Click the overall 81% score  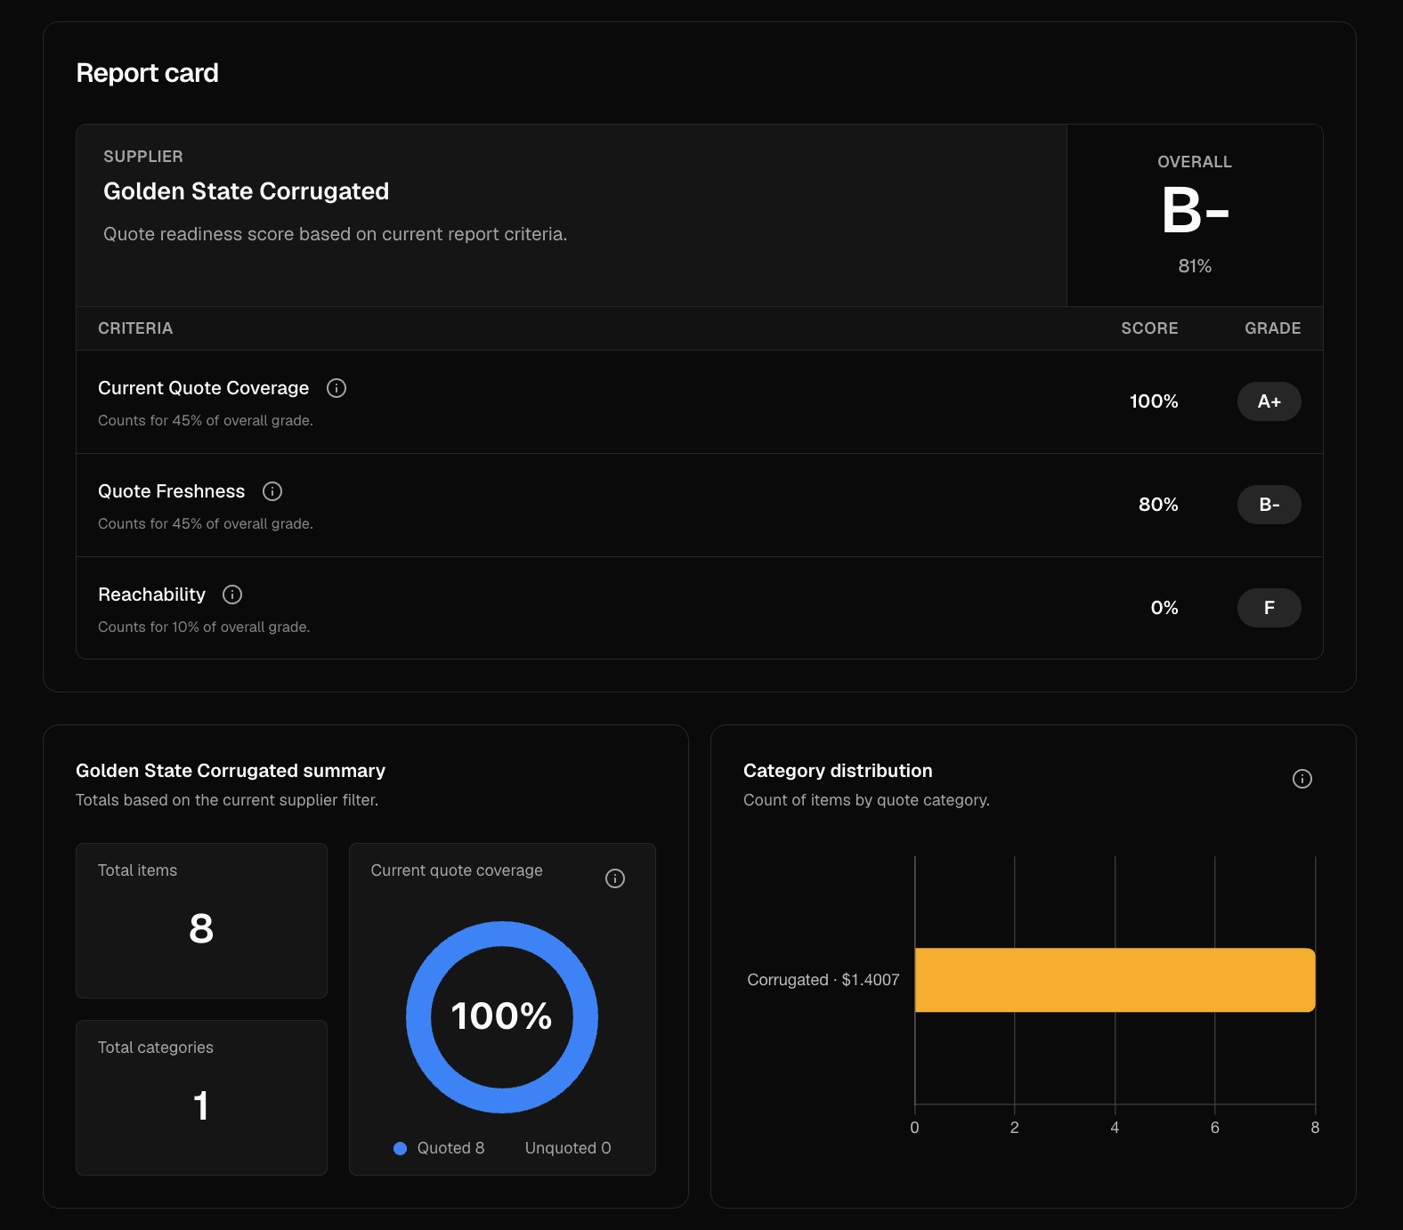click(1195, 266)
